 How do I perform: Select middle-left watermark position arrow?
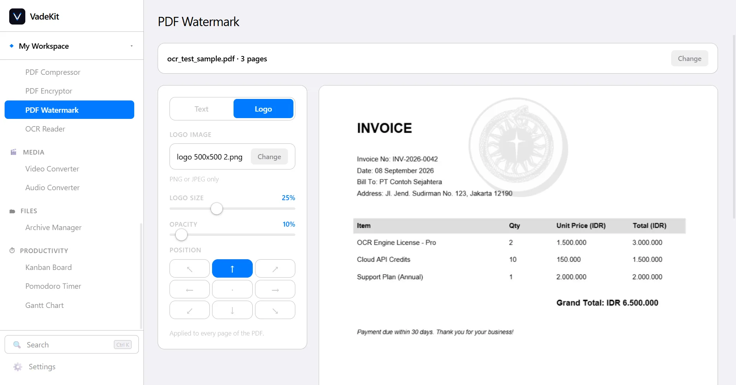[189, 289]
